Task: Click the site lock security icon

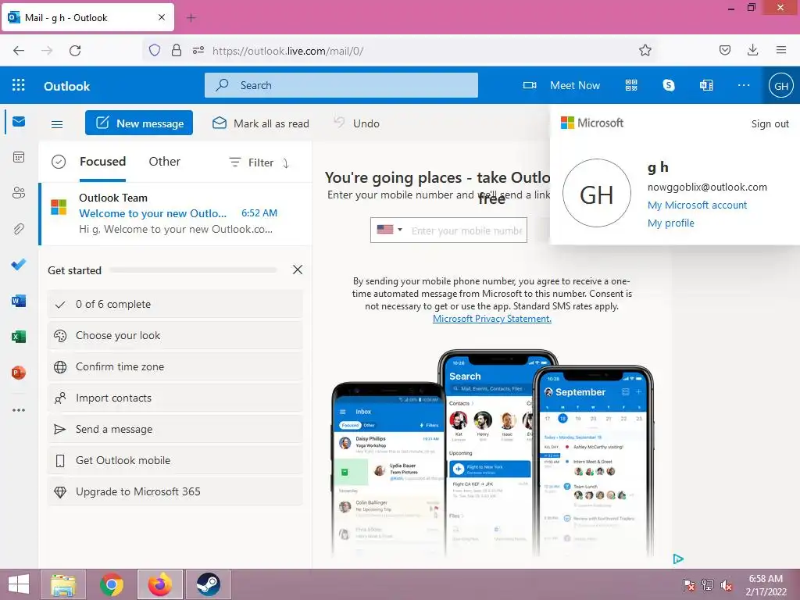Action: click(x=177, y=50)
